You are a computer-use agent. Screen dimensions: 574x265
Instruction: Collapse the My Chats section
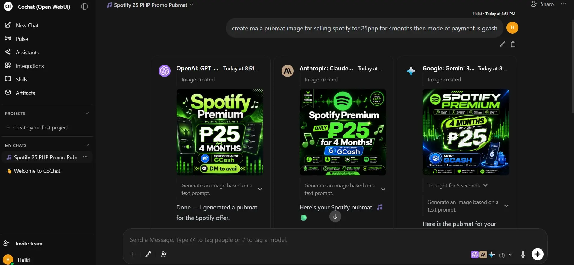click(87, 145)
